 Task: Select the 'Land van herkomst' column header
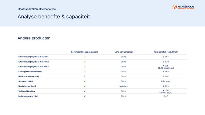tap(123, 52)
